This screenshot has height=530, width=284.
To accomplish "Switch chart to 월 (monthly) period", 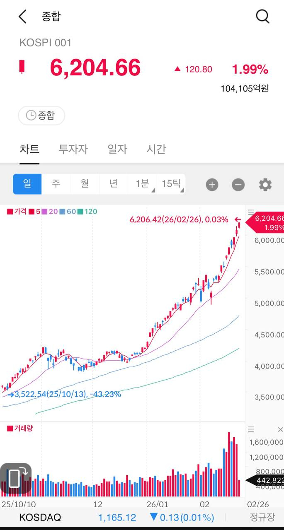I will pyautogui.click(x=85, y=184).
